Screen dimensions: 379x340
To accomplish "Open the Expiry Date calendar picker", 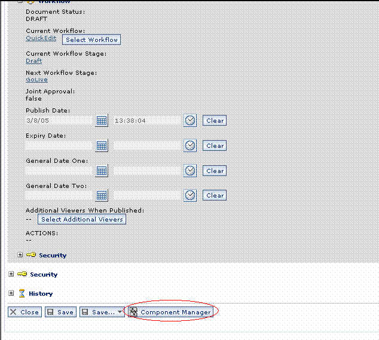I will [102, 145].
